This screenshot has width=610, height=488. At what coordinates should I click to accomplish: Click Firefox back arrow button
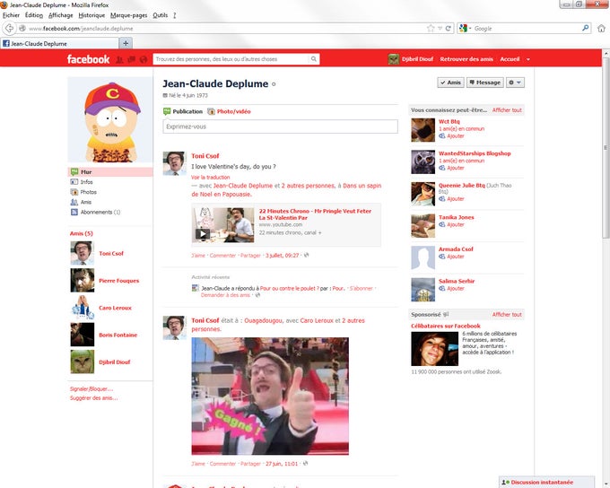tap(9, 28)
